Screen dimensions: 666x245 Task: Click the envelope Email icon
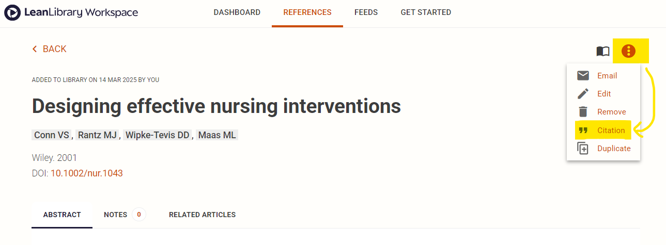pyautogui.click(x=583, y=76)
